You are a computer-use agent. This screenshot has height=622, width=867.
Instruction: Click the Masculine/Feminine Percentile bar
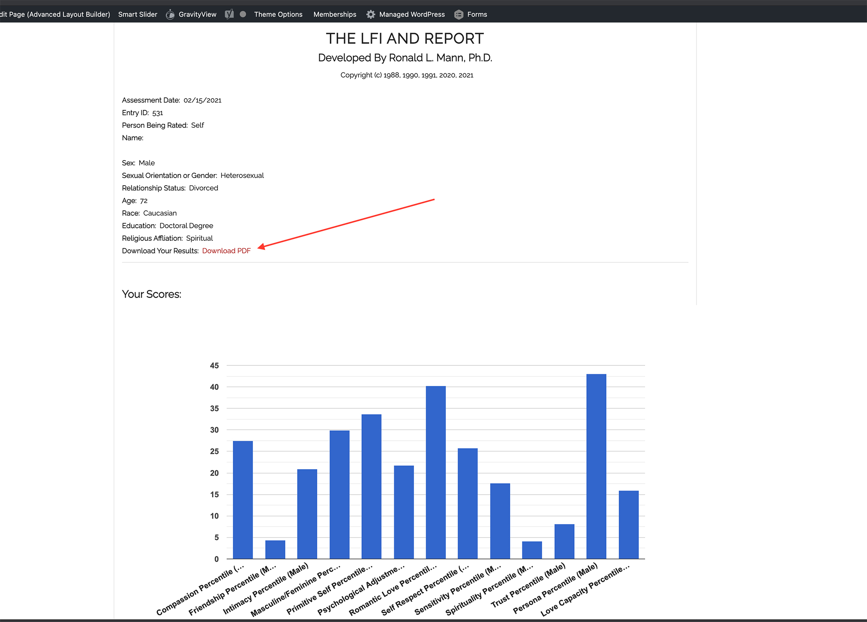pyautogui.click(x=339, y=495)
